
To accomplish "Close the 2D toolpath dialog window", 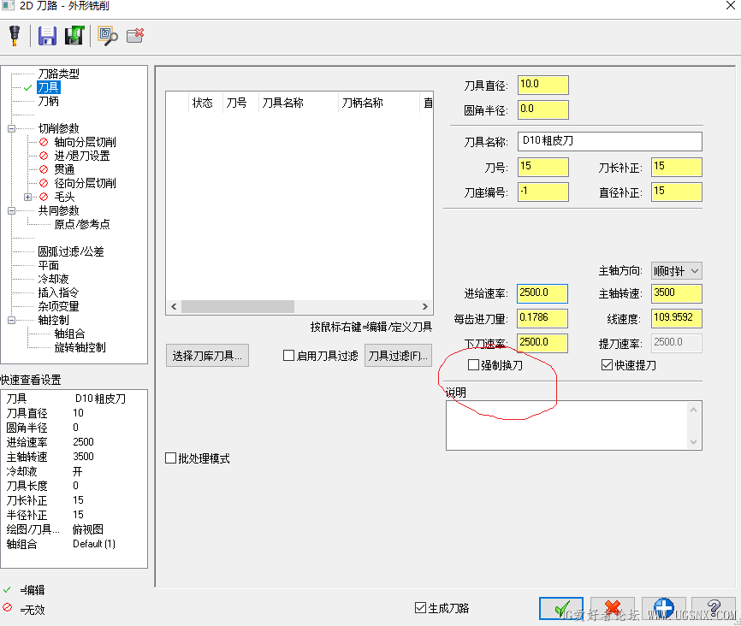I will (x=730, y=6).
